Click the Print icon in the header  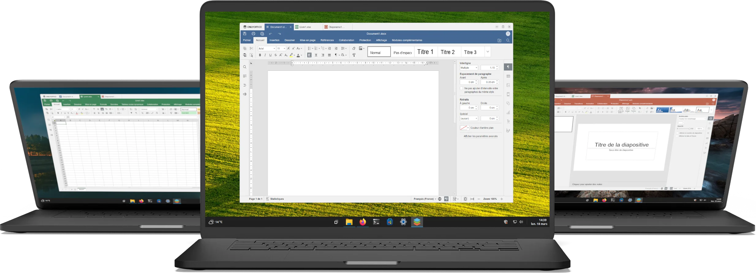click(x=253, y=34)
